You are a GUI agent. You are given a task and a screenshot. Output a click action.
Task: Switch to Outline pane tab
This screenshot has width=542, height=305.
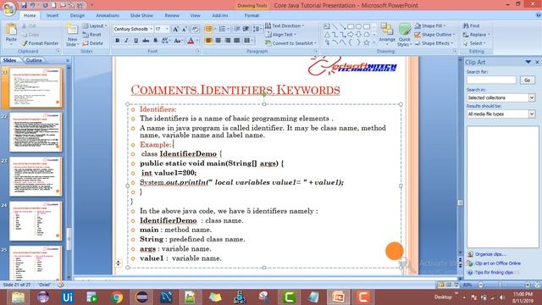point(34,60)
